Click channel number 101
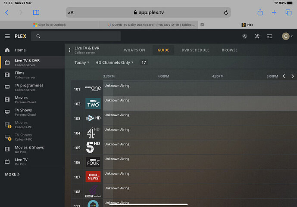 click(x=77, y=89)
